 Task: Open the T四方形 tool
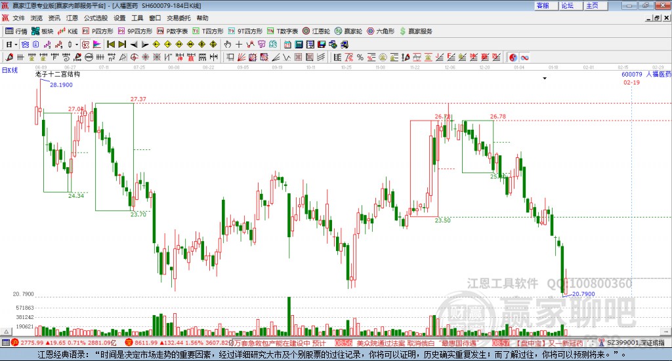[208, 31]
